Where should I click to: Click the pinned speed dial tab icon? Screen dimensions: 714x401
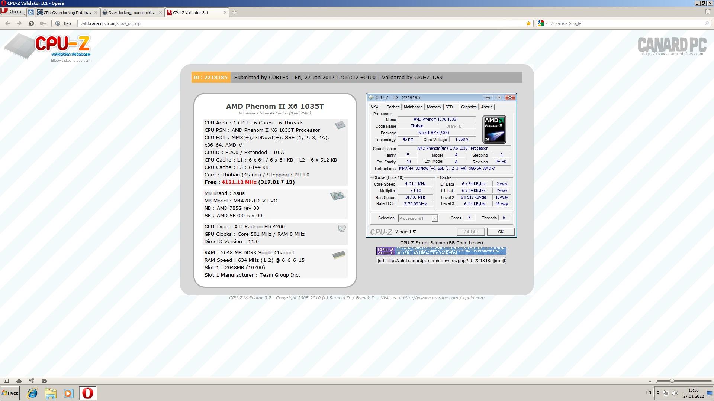click(x=31, y=12)
